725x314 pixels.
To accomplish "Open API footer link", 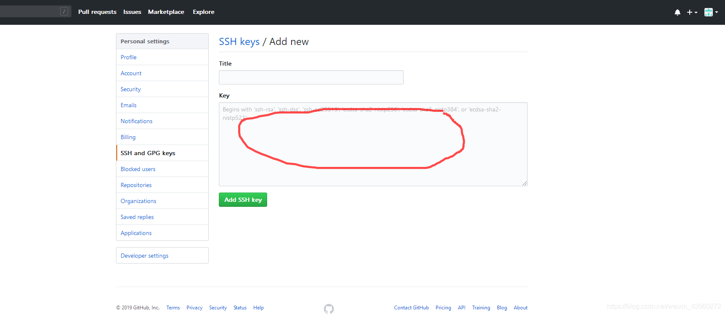I will 462,308.
